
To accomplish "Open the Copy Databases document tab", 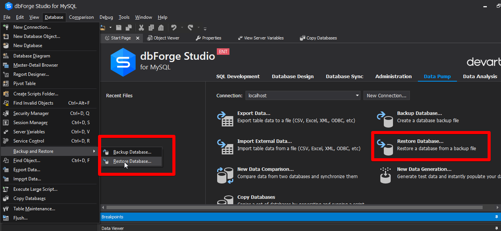I will [319, 38].
